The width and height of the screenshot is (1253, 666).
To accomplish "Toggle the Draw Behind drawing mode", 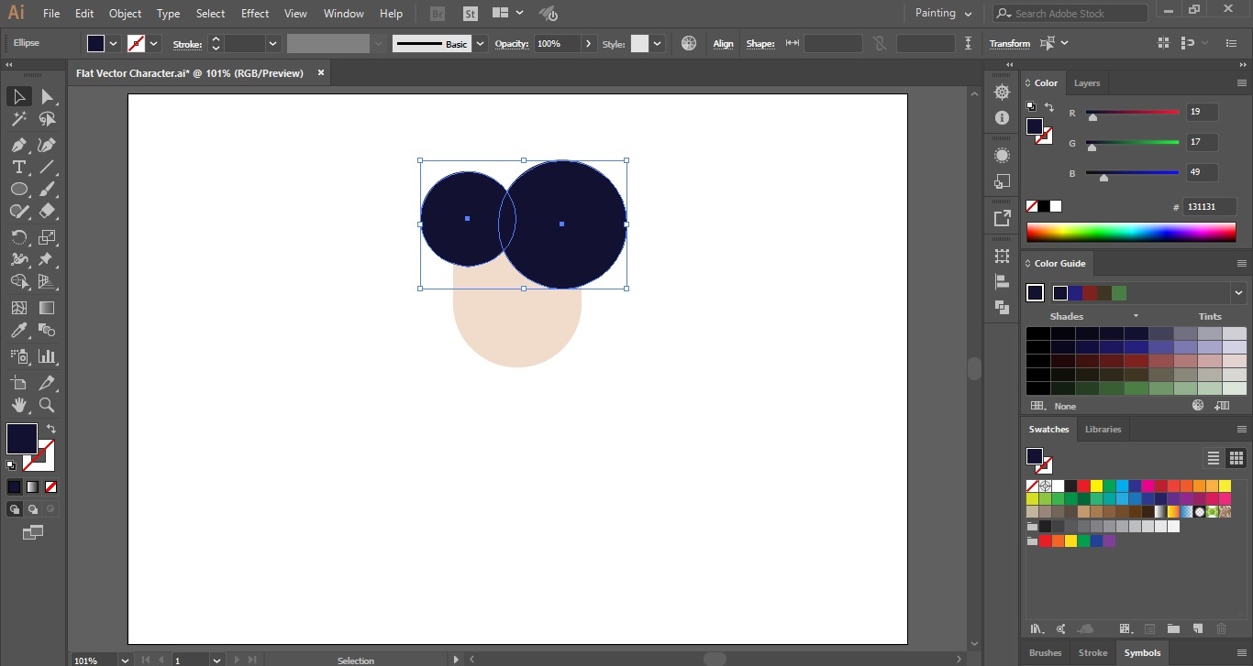I will coord(33,508).
